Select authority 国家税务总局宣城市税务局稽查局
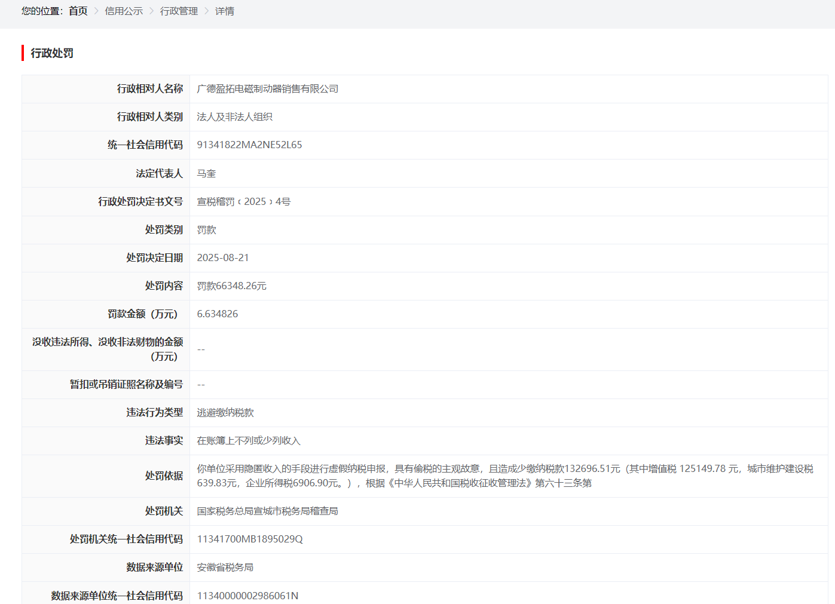Viewport: 835px width, 604px height. pyautogui.click(x=268, y=511)
